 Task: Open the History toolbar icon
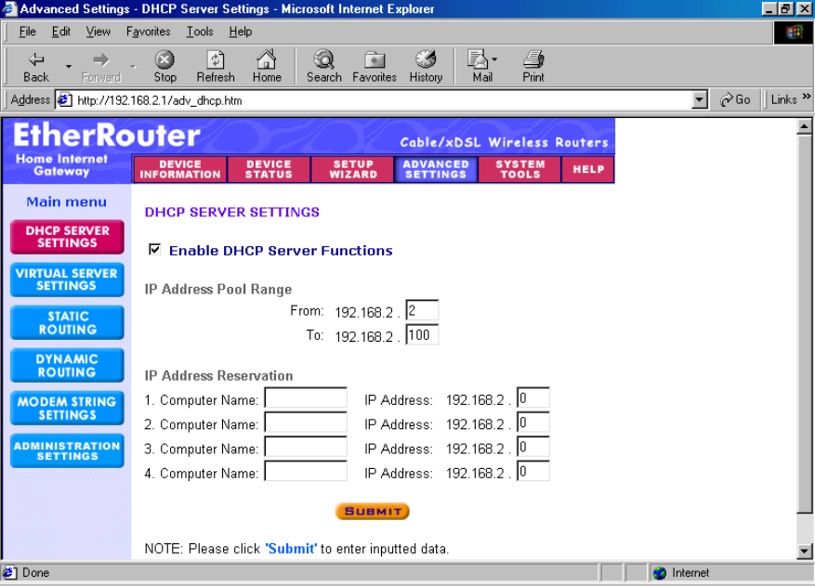(x=426, y=59)
